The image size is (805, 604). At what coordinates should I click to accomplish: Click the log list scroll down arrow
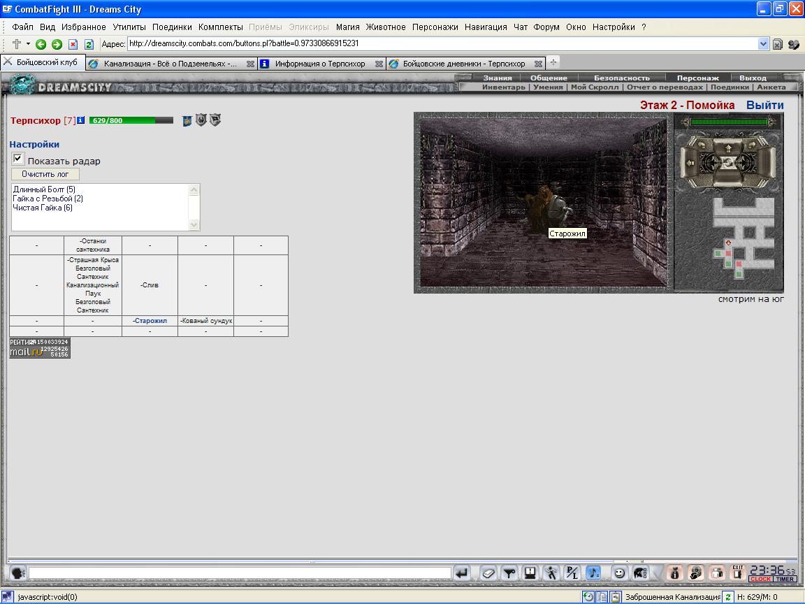(x=194, y=224)
